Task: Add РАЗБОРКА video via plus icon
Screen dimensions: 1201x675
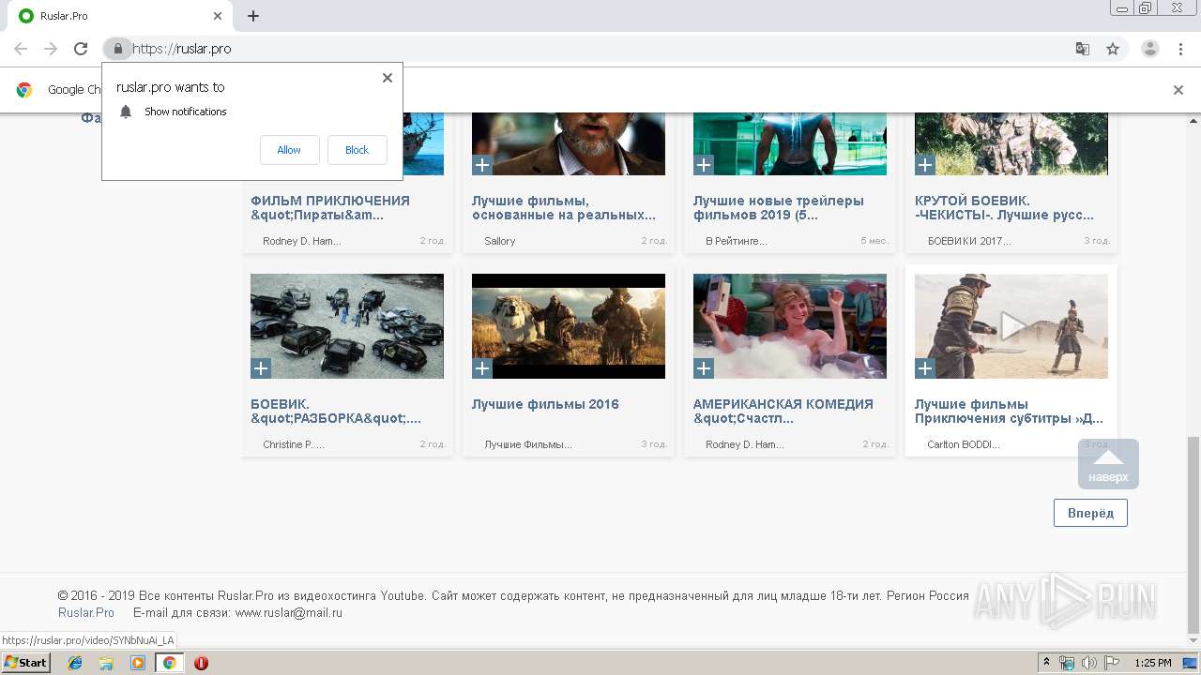Action: click(261, 368)
